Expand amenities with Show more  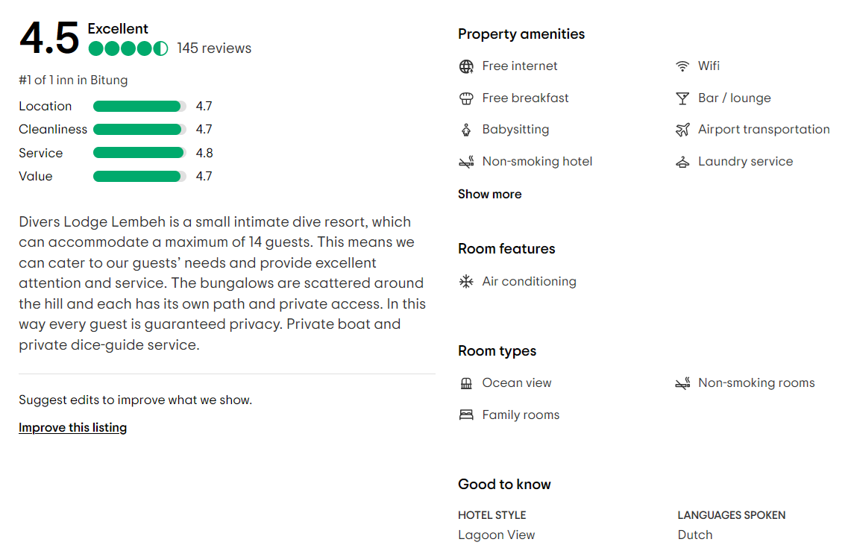click(x=489, y=195)
